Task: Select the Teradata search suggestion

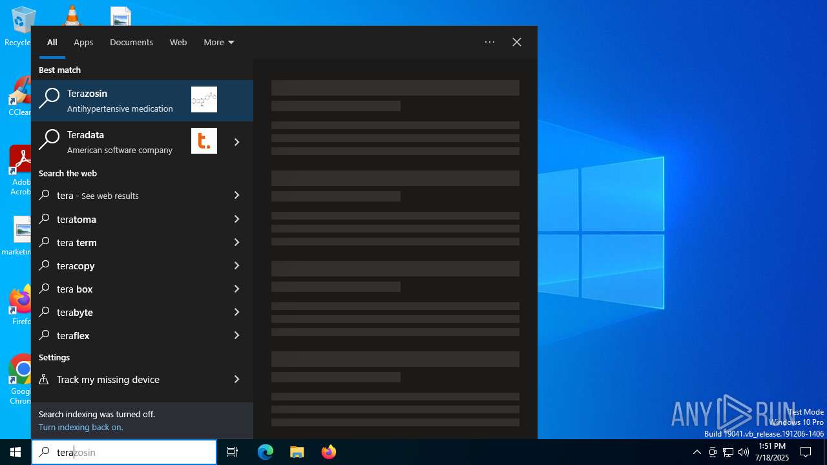Action: (x=125, y=142)
